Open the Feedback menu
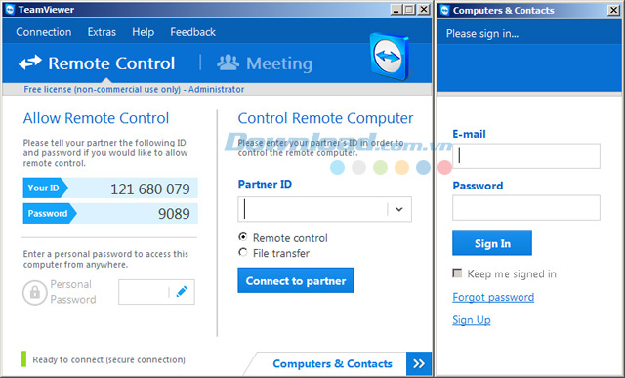Image resolution: width=625 pixels, height=378 pixels. pyautogui.click(x=193, y=32)
